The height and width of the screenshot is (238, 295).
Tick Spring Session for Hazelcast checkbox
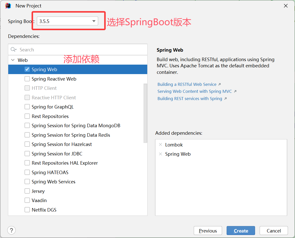[x=27, y=144]
